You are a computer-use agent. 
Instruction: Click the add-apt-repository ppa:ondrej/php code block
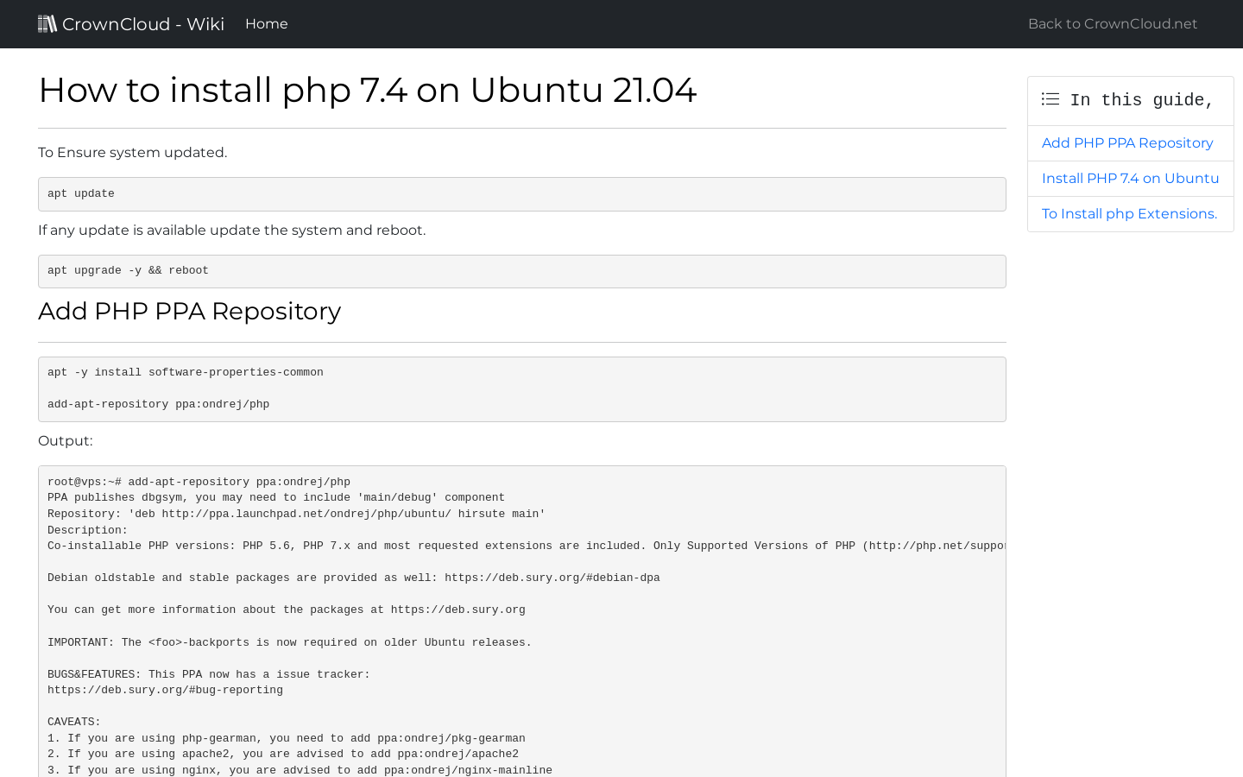pos(158,404)
